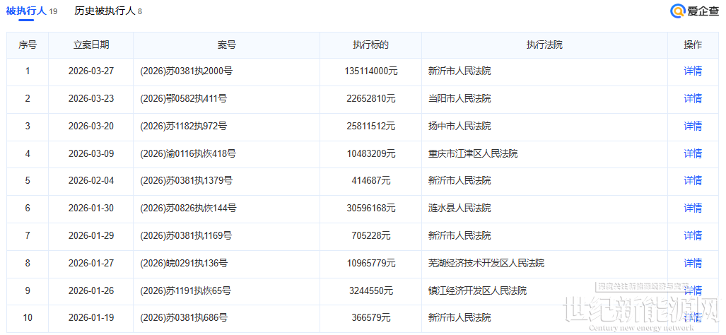Click the 立案日期 column header

(91, 45)
